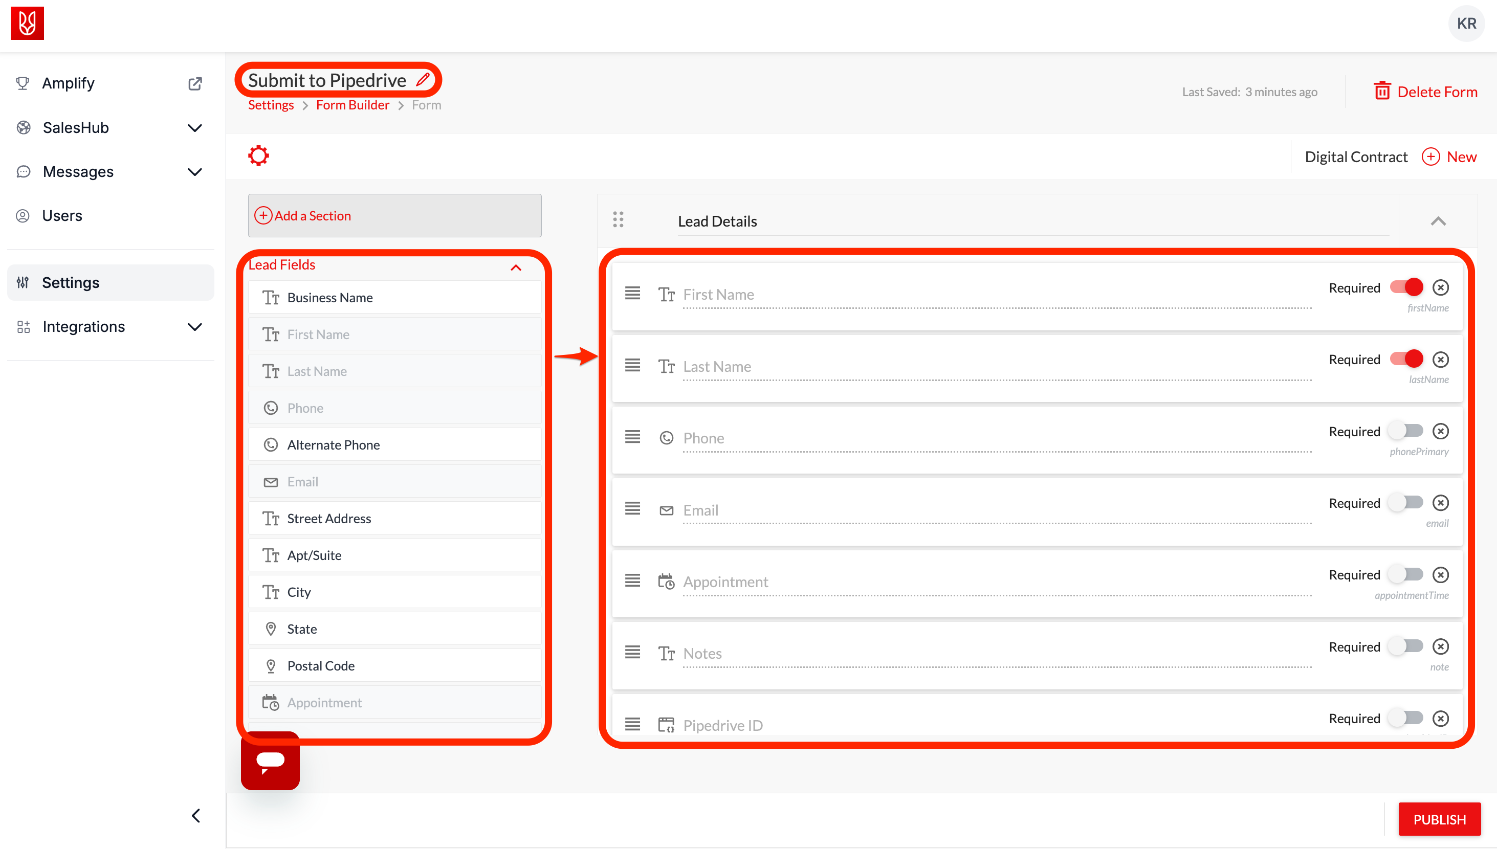This screenshot has width=1497, height=849.
Task: Edit the Notes field label
Action: (x=997, y=654)
